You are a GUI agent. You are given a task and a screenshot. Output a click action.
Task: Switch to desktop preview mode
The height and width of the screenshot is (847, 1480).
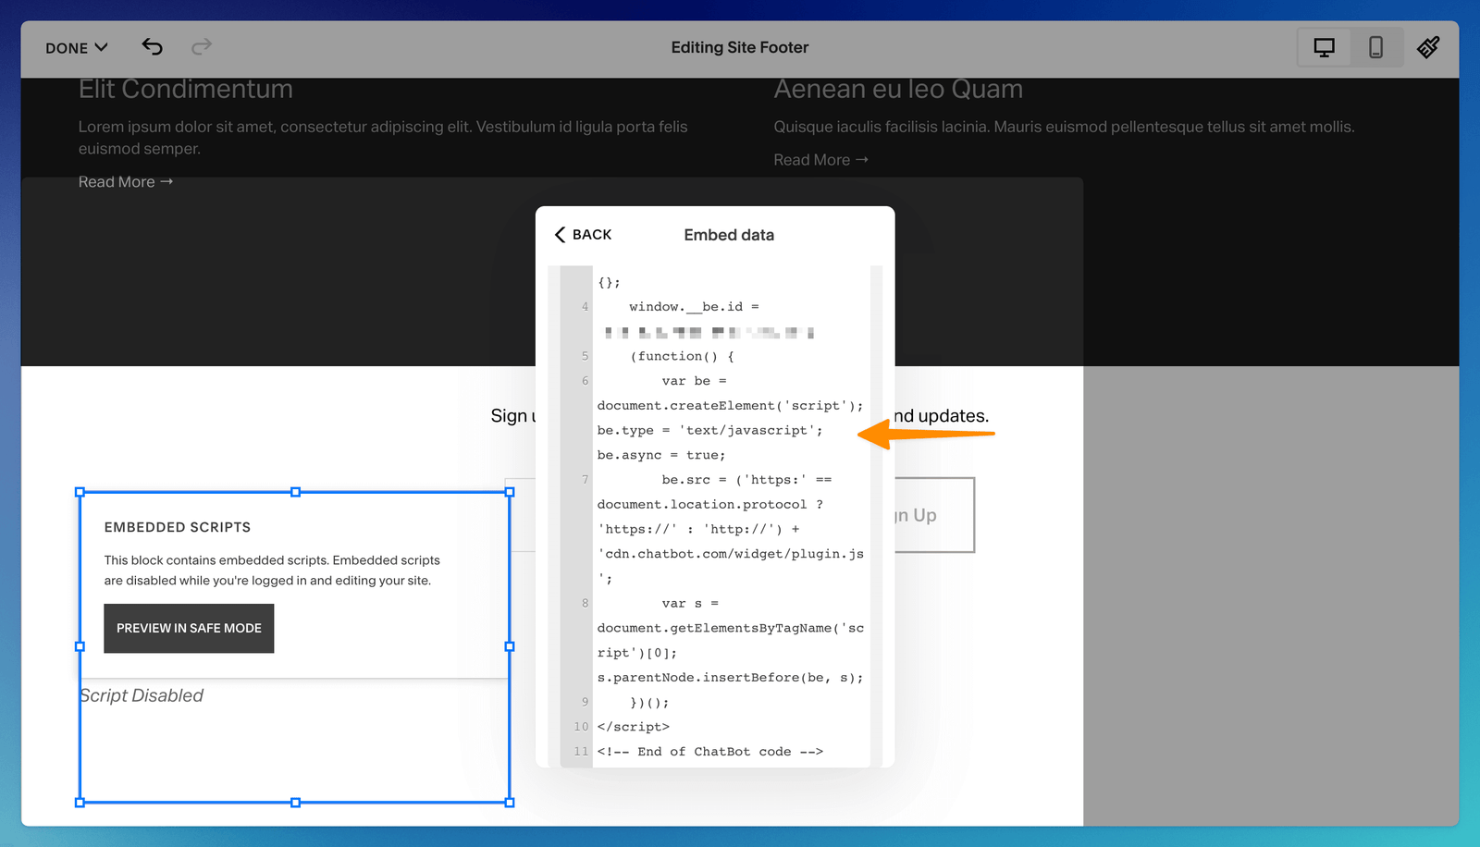[x=1324, y=48]
